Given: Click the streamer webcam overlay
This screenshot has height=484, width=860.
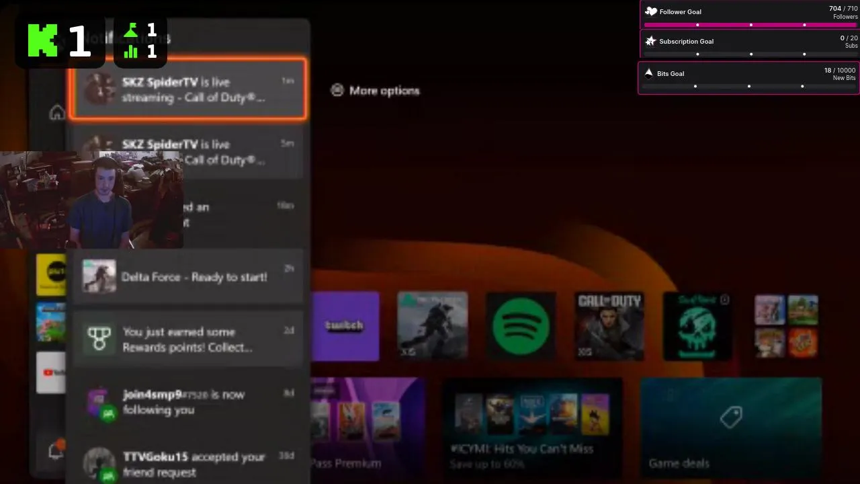Looking at the screenshot, I should tap(91, 200).
